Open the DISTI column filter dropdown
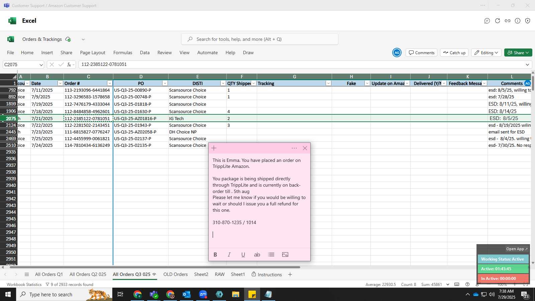Image resolution: width=535 pixels, height=301 pixels. [223, 83]
